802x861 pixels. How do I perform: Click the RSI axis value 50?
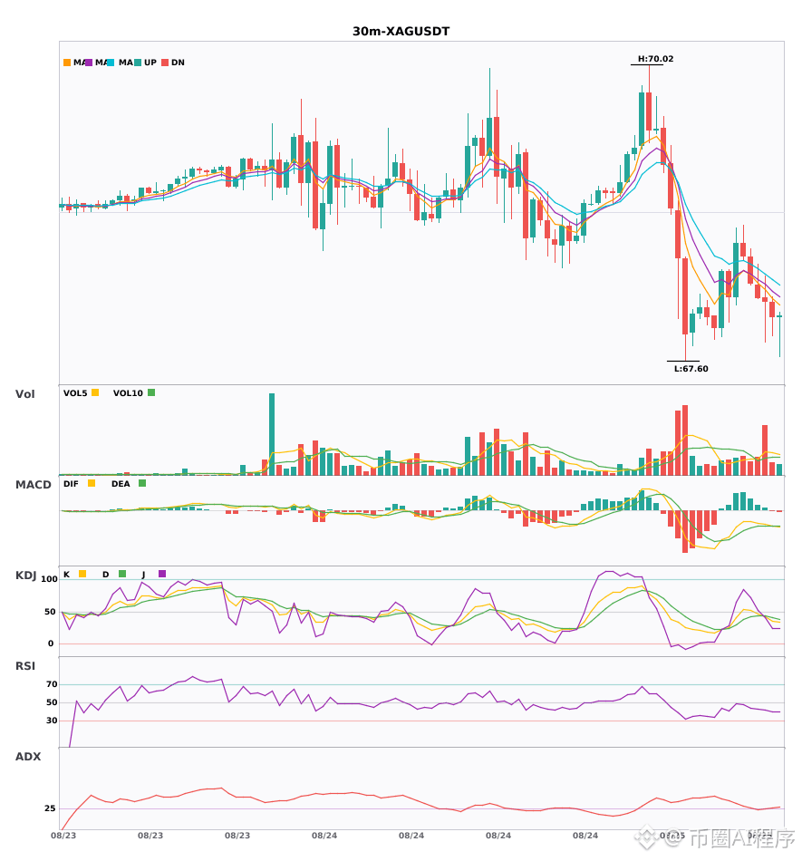[52, 702]
